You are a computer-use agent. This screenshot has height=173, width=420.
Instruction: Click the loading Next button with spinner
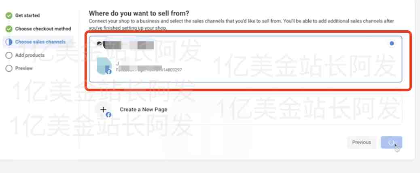[x=391, y=142]
